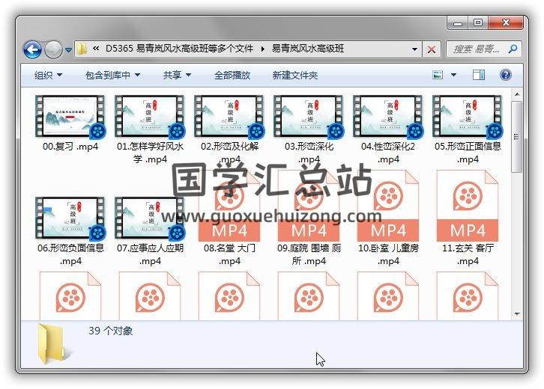544x389 pixels.
Task: Click file name text 06.形峦负面信息 .mp4
Action: click(70, 254)
